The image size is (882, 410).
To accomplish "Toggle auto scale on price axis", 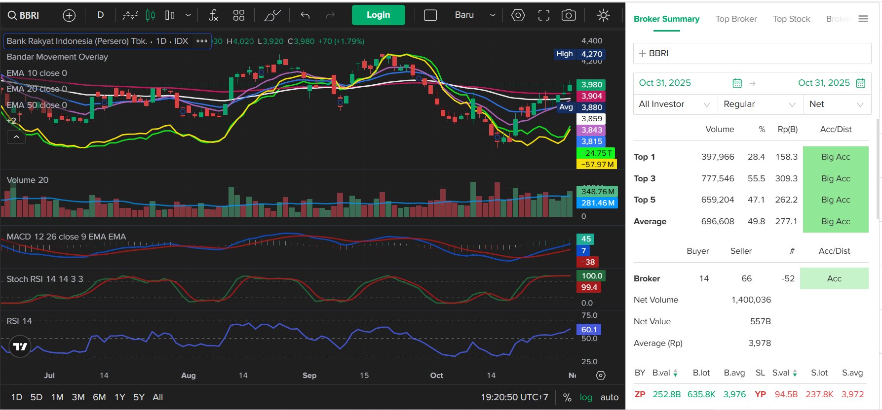I will [x=610, y=397].
